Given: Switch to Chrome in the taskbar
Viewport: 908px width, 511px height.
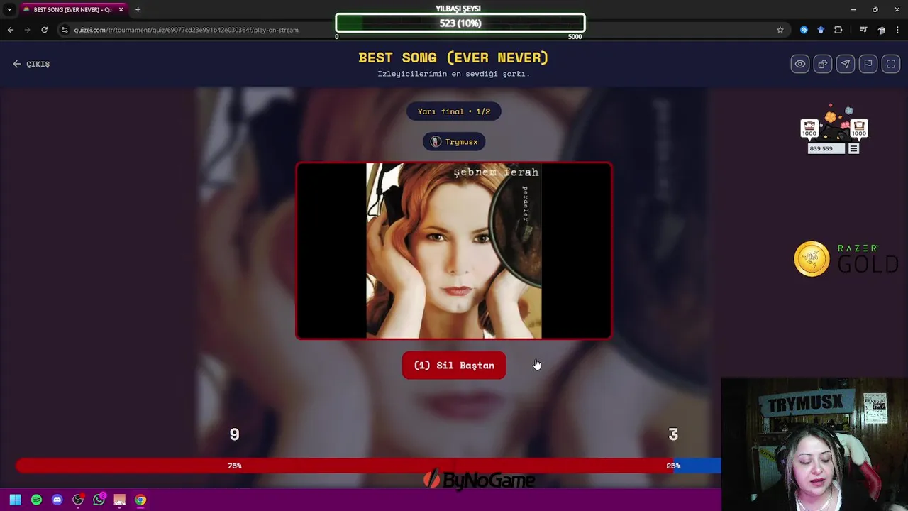Looking at the screenshot, I should (x=140, y=500).
